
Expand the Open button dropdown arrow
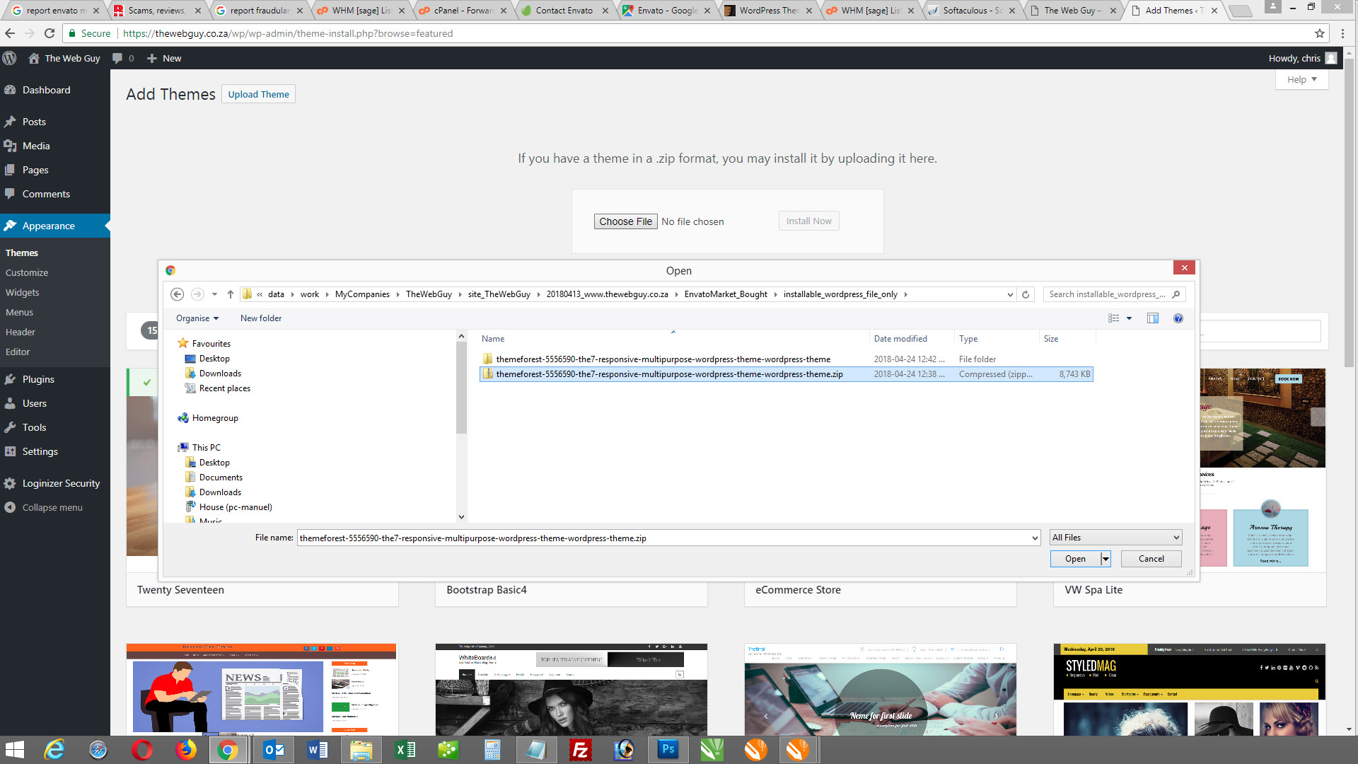[1105, 559]
